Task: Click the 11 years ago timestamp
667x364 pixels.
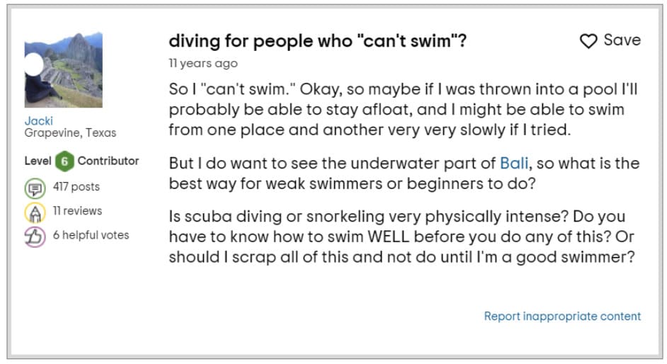Action: pyautogui.click(x=203, y=63)
